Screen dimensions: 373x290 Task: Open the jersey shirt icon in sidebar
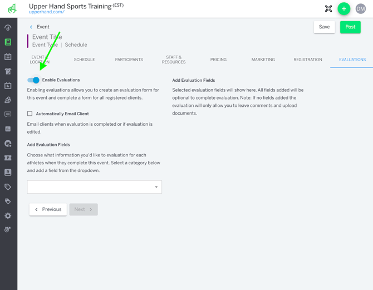(8, 71)
